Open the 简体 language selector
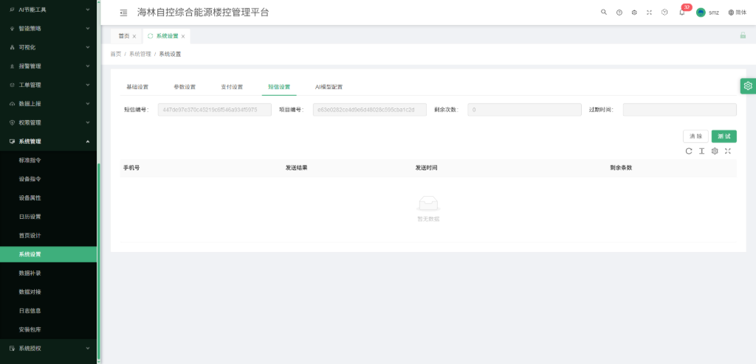 738,13
